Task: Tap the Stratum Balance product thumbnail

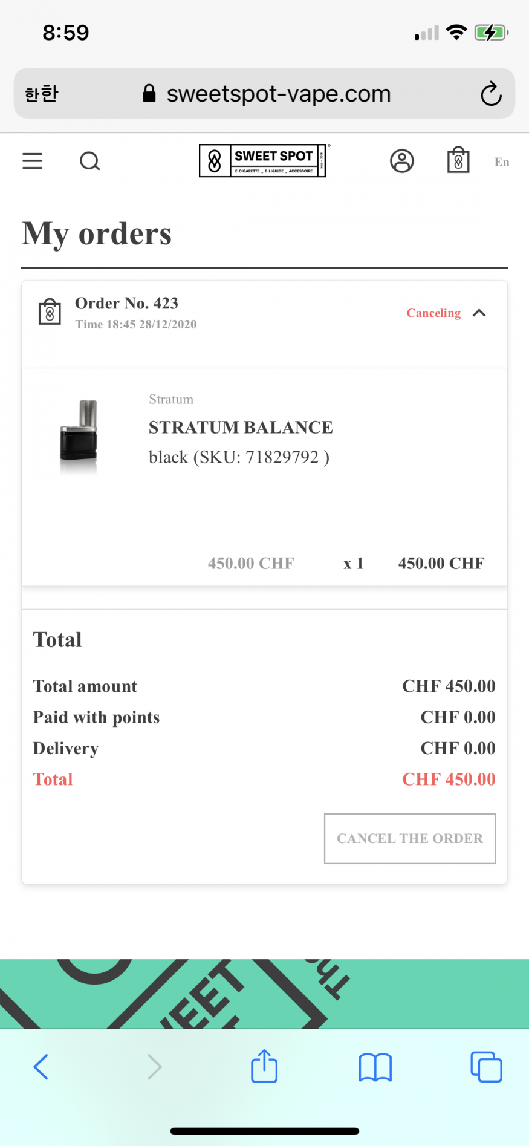Action: tap(79, 435)
